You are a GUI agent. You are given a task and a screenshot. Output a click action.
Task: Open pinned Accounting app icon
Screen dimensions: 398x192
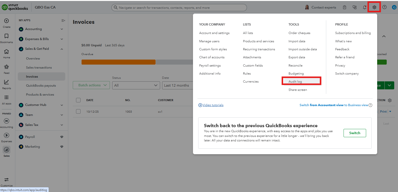coord(7,121)
